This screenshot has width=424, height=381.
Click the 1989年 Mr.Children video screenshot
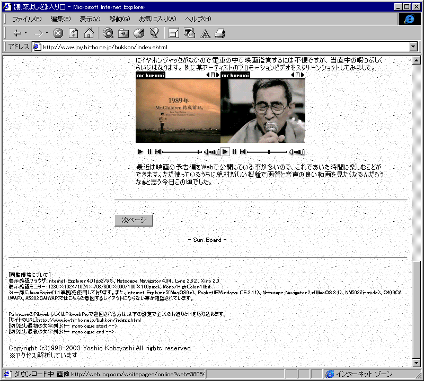(x=178, y=111)
